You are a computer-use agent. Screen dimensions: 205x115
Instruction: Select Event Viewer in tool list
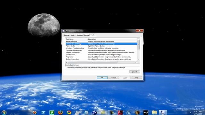[101, 55]
